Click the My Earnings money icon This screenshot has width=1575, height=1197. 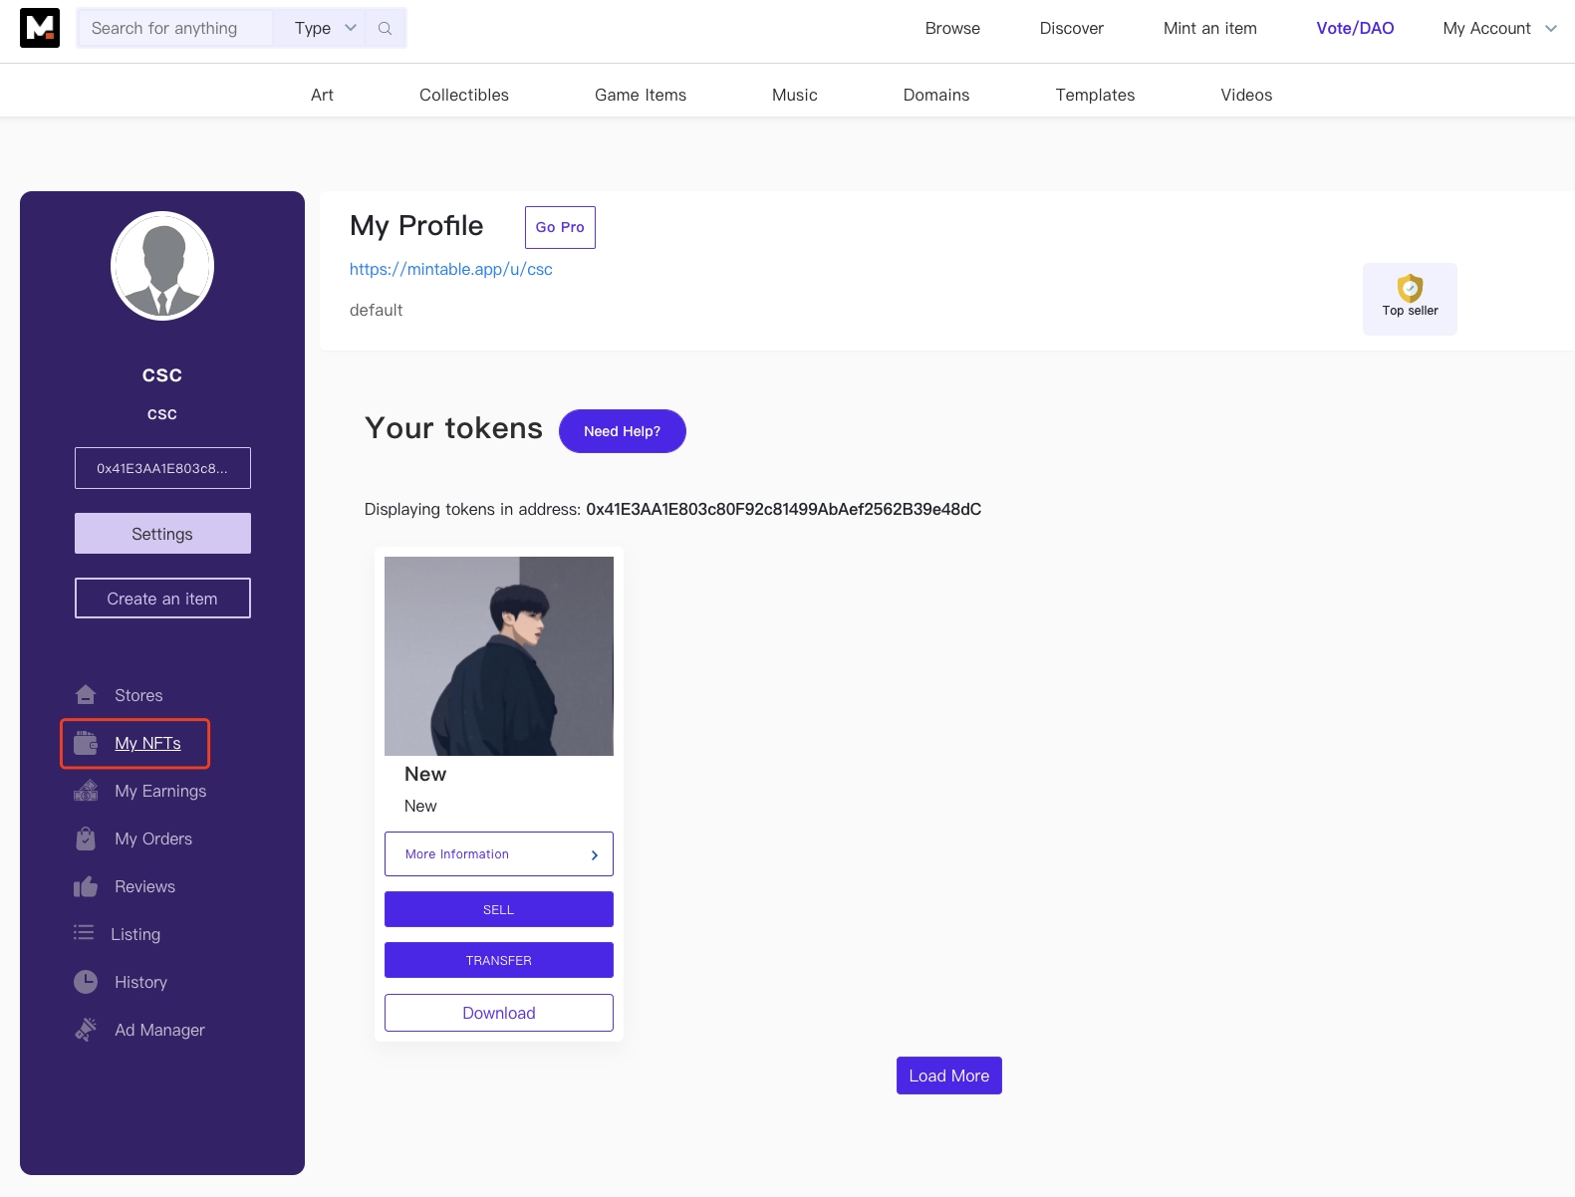coord(86,791)
